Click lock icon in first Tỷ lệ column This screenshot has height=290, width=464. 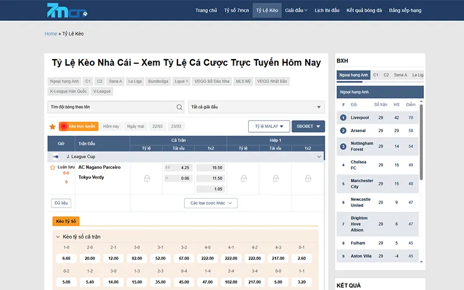pyautogui.click(x=147, y=179)
